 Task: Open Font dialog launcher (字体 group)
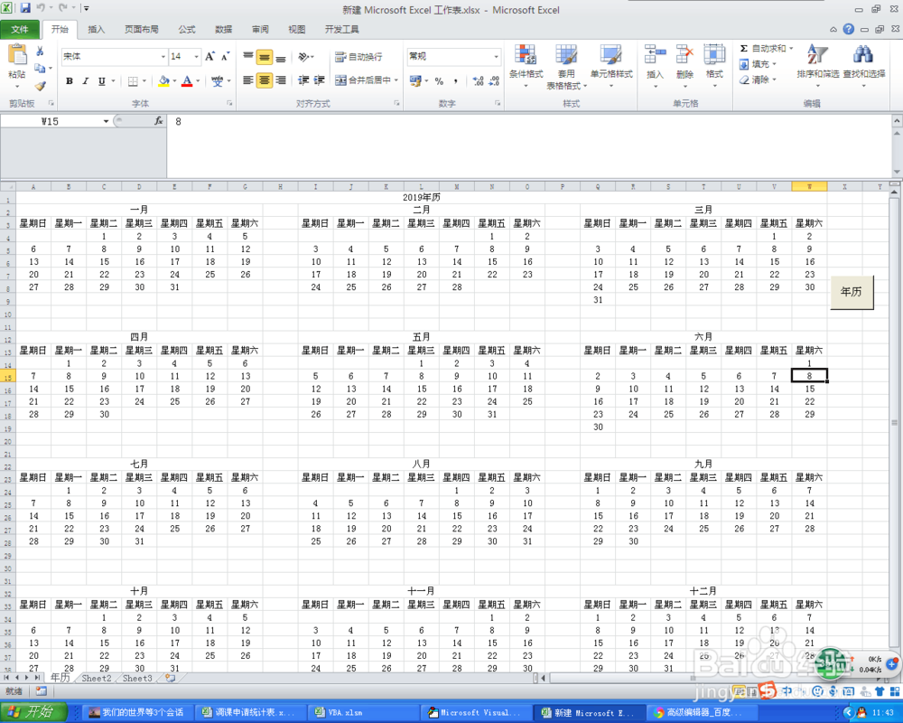229,103
